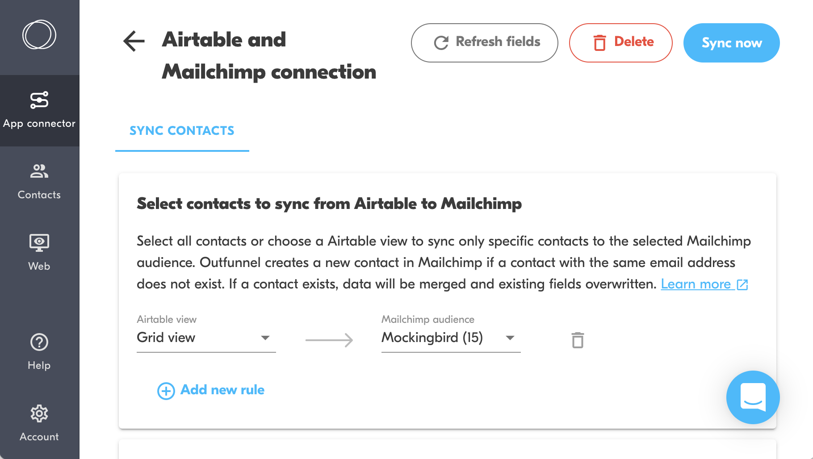Screen dimensions: 813x459
Task: Open the chat support widget
Action: pyautogui.click(x=753, y=397)
